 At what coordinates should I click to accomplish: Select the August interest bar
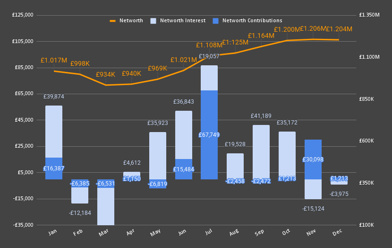[235, 166]
